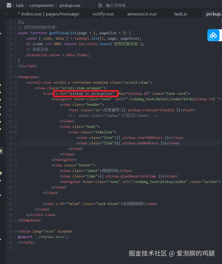Collapse the scroll-view-wrapper view at line 22

point(16,88)
